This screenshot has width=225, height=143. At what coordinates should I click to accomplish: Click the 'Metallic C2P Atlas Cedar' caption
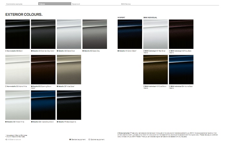(x=66, y=86)
